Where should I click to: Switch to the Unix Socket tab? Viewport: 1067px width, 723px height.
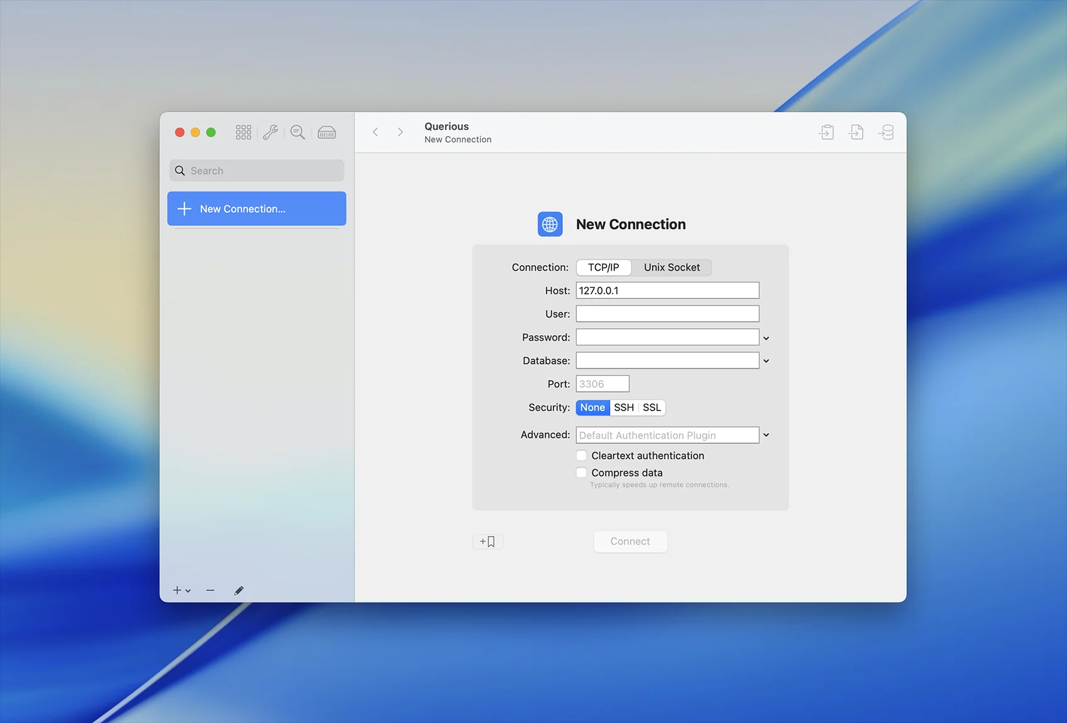pos(672,267)
